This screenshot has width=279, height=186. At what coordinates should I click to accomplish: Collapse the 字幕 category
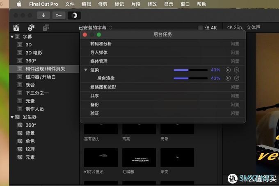pos(12,37)
